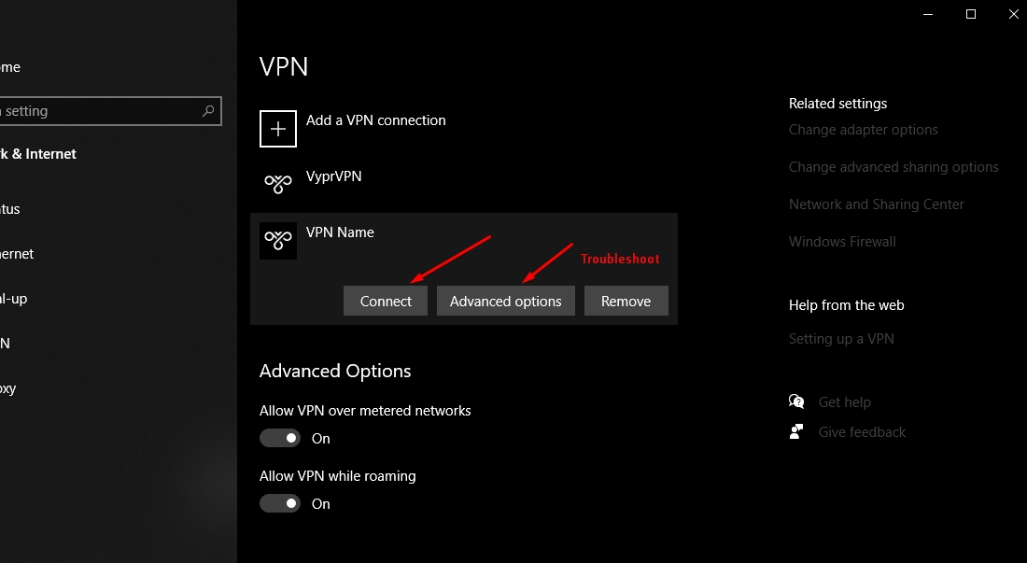1027x563 pixels.
Task: Select the VyprVPN connection icon
Action: coord(277,184)
